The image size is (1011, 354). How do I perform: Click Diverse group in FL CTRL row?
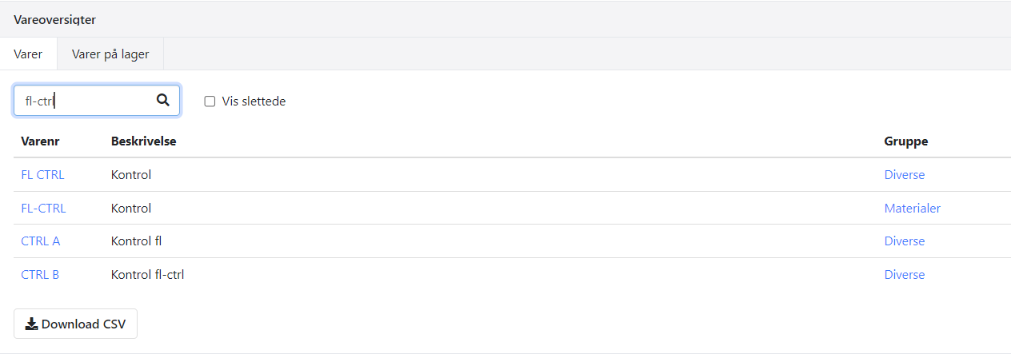[904, 175]
